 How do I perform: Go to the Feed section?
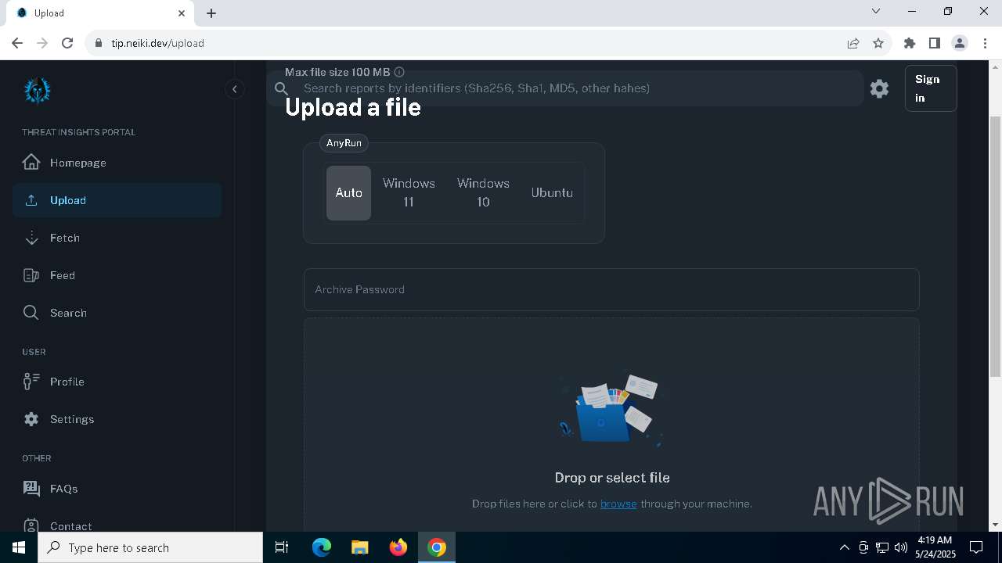click(117, 275)
